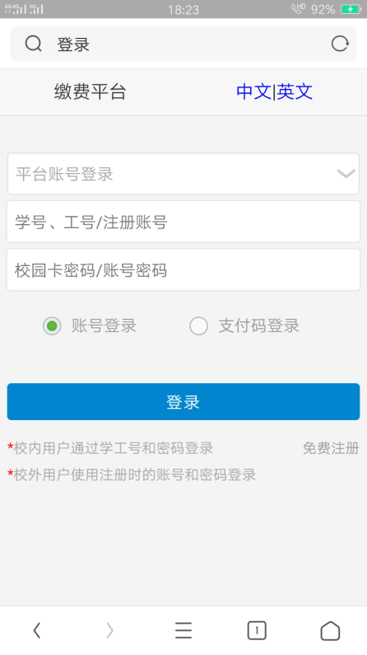367x655 pixels.
Task: Switch language to 英文
Action: (295, 91)
